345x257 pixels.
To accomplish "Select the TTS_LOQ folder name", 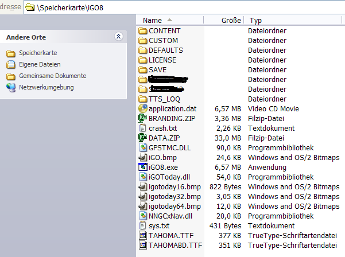I will coord(164,99).
